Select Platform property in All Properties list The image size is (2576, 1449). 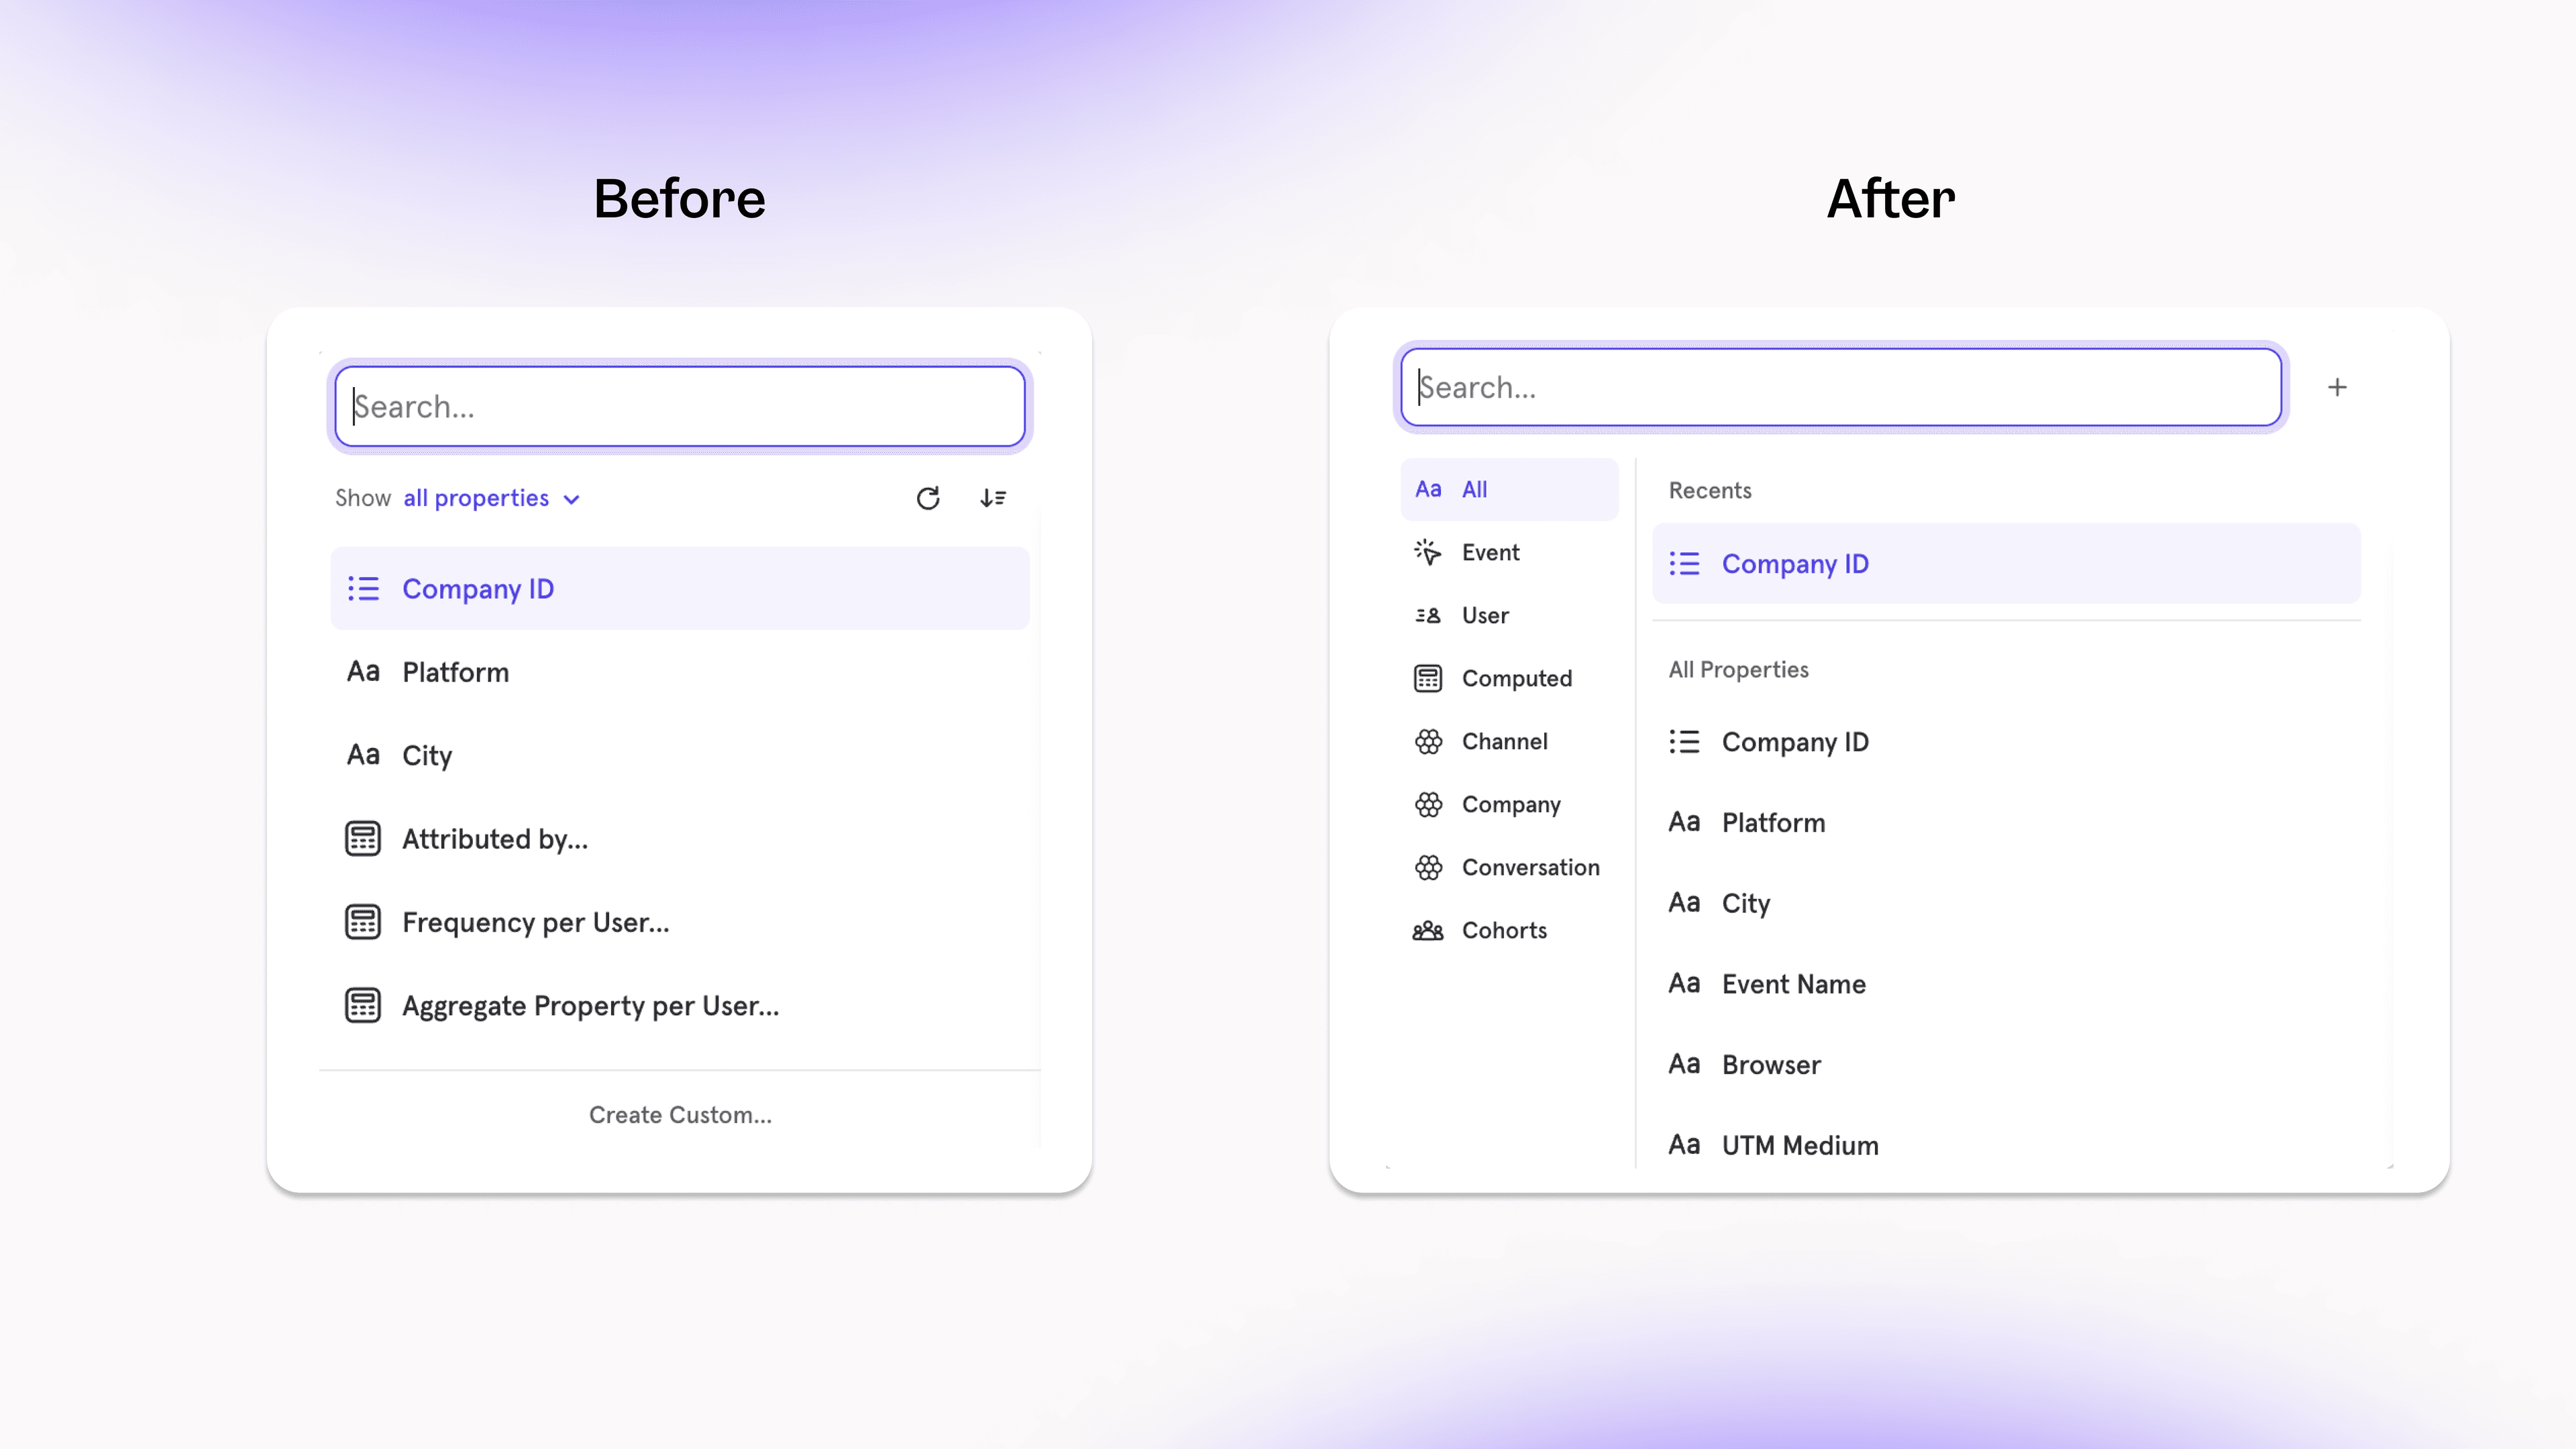pos(1773,821)
